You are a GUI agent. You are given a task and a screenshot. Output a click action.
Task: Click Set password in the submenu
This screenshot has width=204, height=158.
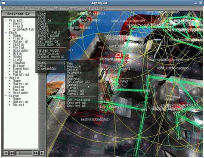click(x=79, y=100)
